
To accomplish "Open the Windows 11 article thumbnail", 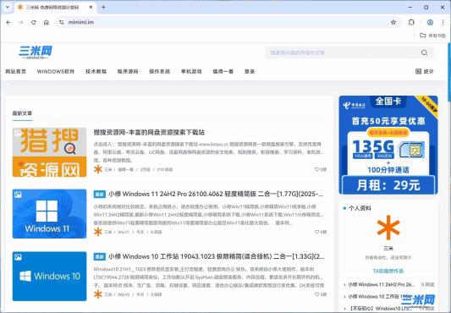I will (49, 214).
